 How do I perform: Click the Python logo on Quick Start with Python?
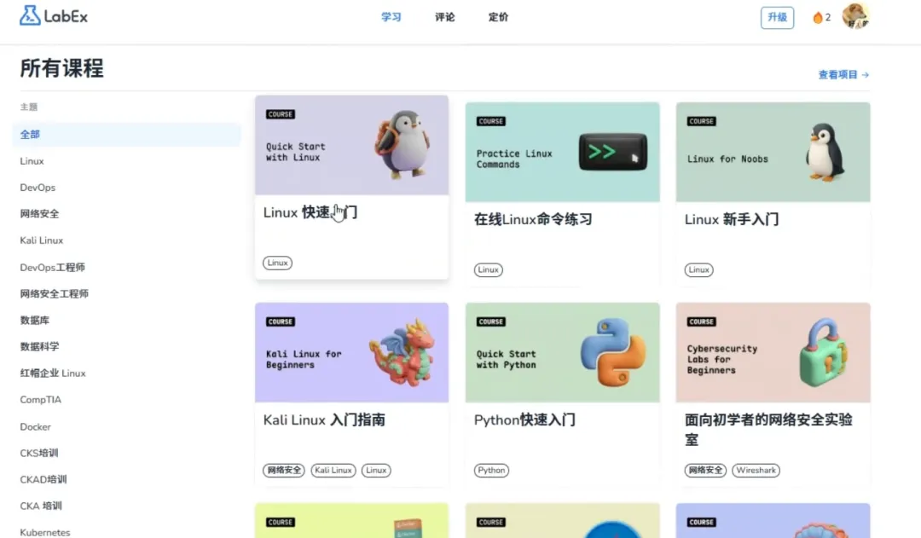point(612,352)
